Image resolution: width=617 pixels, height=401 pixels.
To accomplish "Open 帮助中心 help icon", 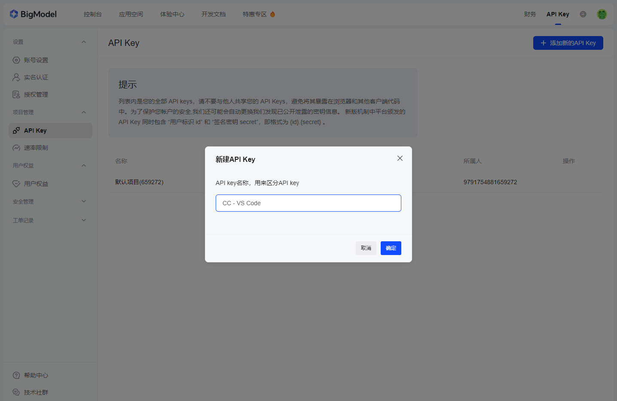I will 16,375.
